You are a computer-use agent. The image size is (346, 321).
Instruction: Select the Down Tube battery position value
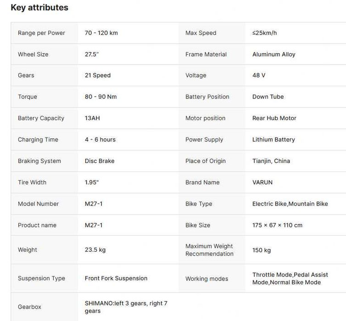pyautogui.click(x=268, y=97)
